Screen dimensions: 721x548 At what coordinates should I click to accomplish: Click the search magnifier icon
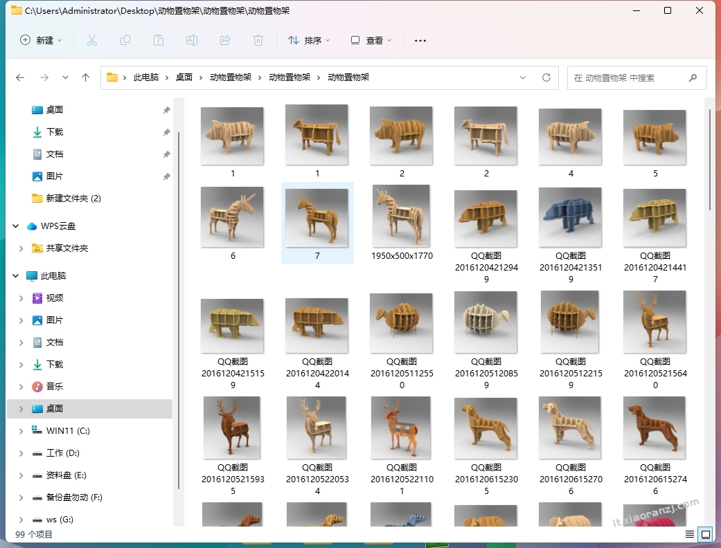[x=693, y=77]
